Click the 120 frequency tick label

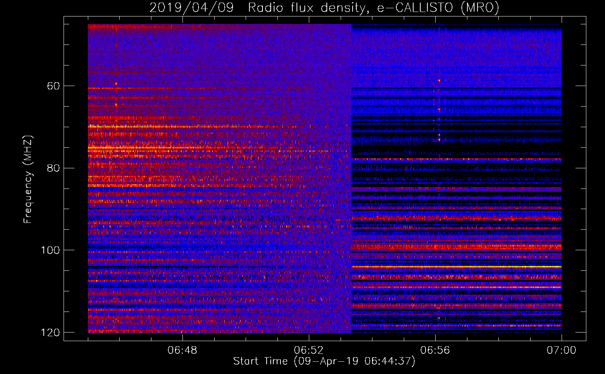[x=50, y=332]
